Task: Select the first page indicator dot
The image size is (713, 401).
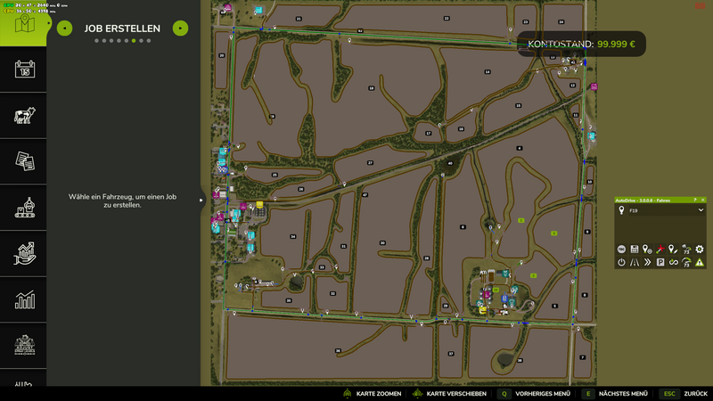Action: coord(96,41)
